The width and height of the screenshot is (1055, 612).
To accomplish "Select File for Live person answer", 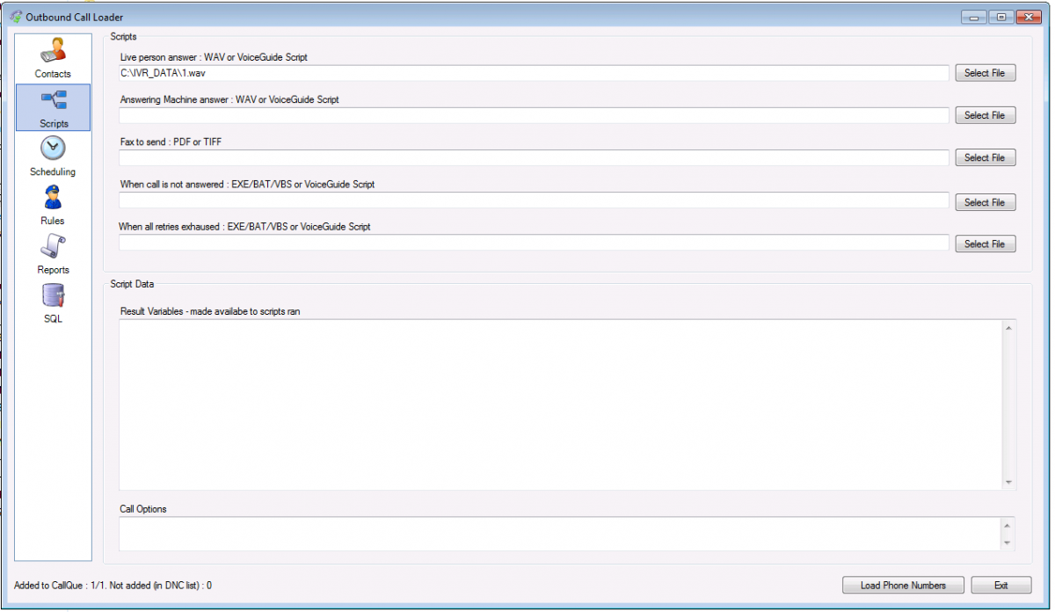I will pos(985,73).
